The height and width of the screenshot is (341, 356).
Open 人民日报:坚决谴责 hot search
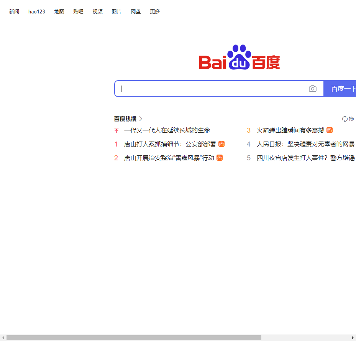tap(306, 144)
